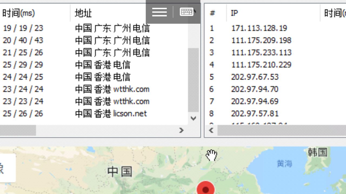The image size is (346, 194).
Task: Click the horizontal scrollbar thumb under the left table
Action: pos(18,130)
